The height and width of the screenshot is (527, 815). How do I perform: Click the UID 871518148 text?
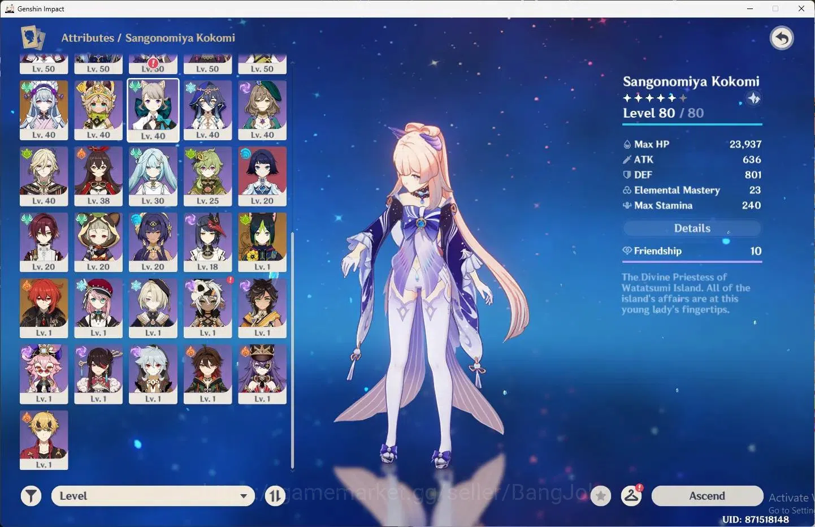click(x=755, y=519)
